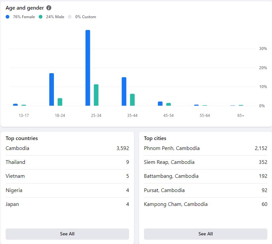Image resolution: width=272 pixels, height=244 pixels.
Task: Select Battambang, Cambodia city row
Action: 205,176
